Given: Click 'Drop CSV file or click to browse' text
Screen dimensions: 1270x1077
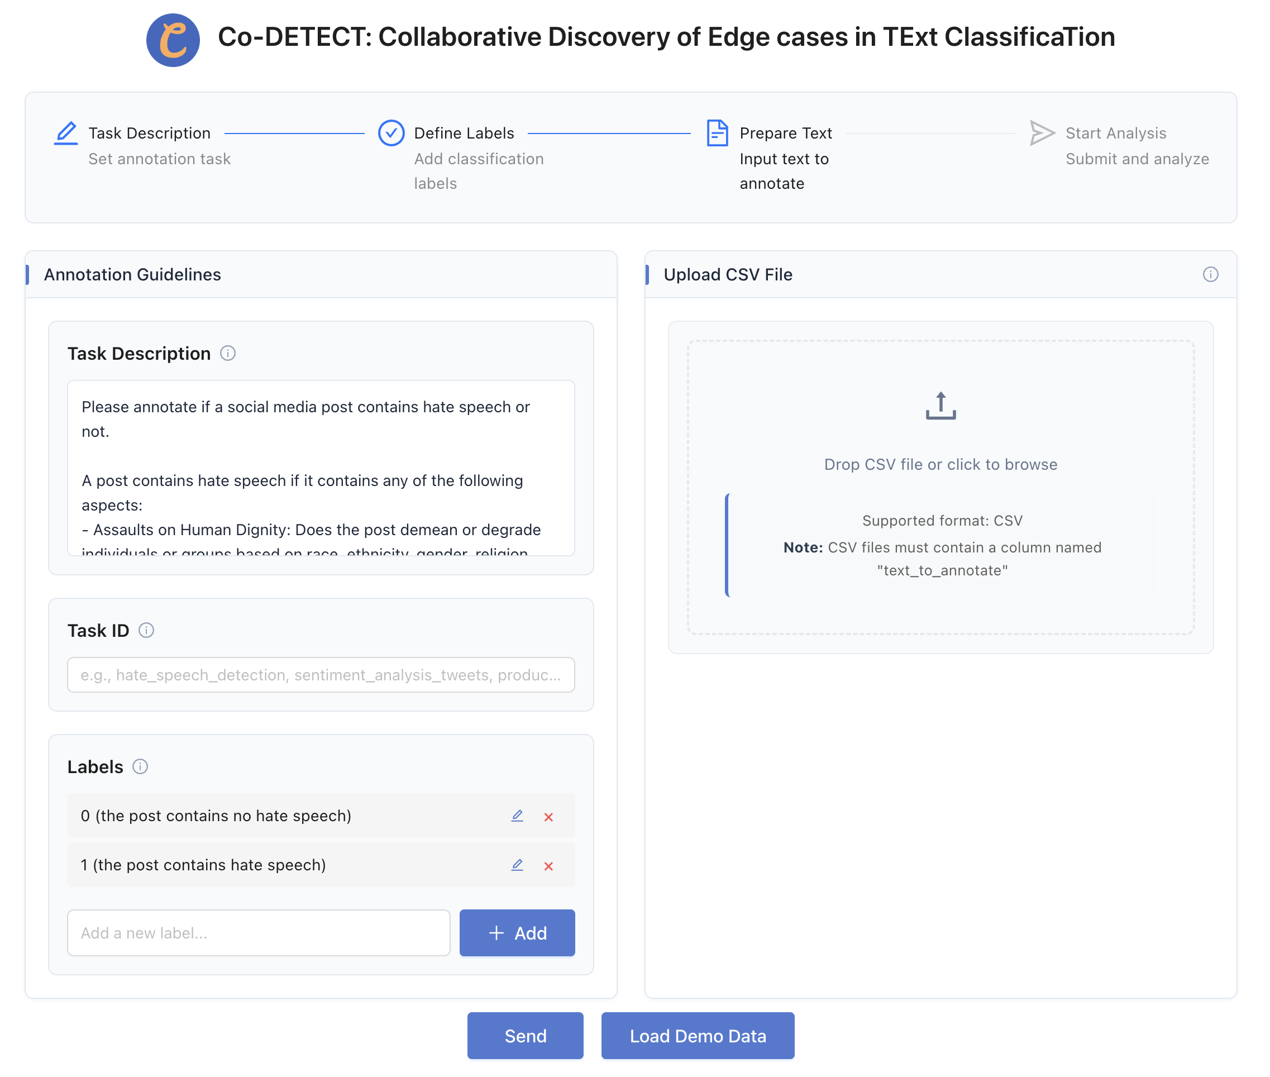Looking at the screenshot, I should [x=940, y=464].
